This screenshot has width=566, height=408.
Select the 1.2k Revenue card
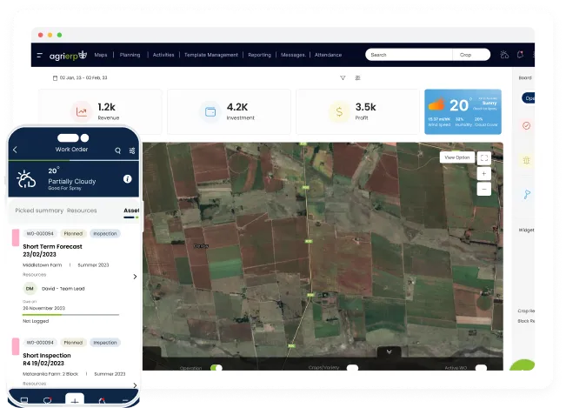tap(100, 111)
